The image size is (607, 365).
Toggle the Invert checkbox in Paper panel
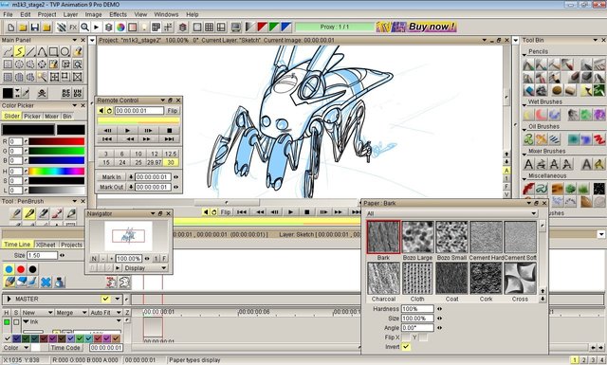406,346
